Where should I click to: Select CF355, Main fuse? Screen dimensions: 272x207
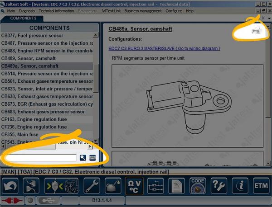(x=47, y=135)
